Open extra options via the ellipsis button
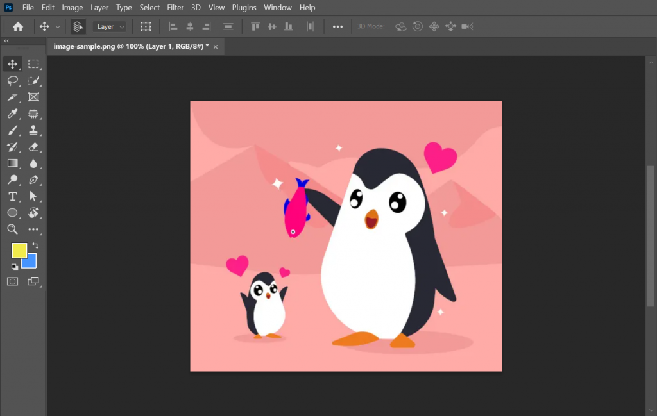This screenshot has width=657, height=416. tap(337, 26)
